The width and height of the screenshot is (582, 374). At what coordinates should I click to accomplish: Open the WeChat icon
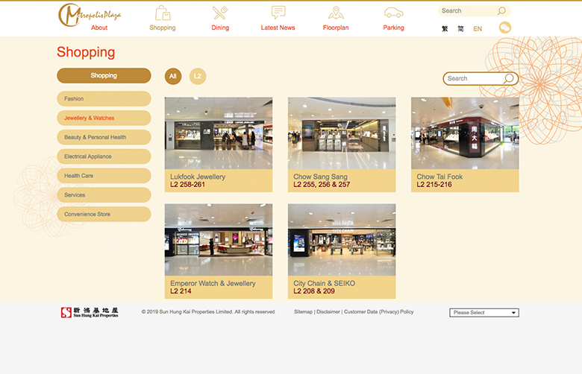pyautogui.click(x=505, y=28)
